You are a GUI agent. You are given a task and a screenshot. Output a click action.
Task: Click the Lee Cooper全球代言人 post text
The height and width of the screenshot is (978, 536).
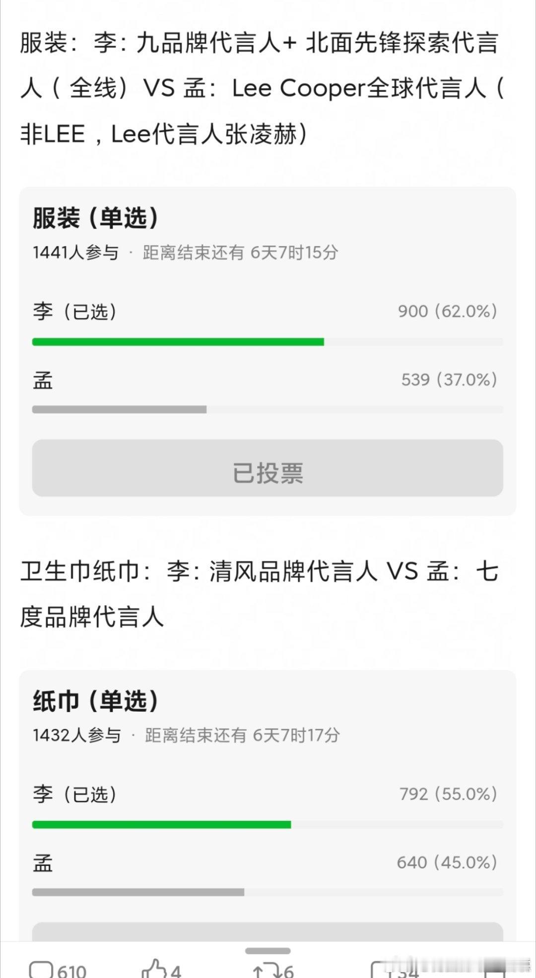[x=358, y=88]
